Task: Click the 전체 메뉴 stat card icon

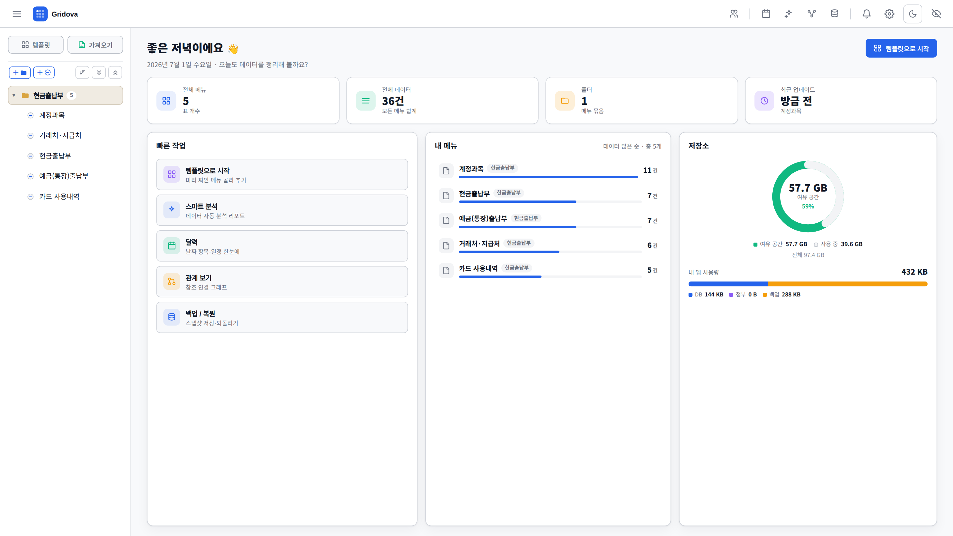Action: click(166, 101)
